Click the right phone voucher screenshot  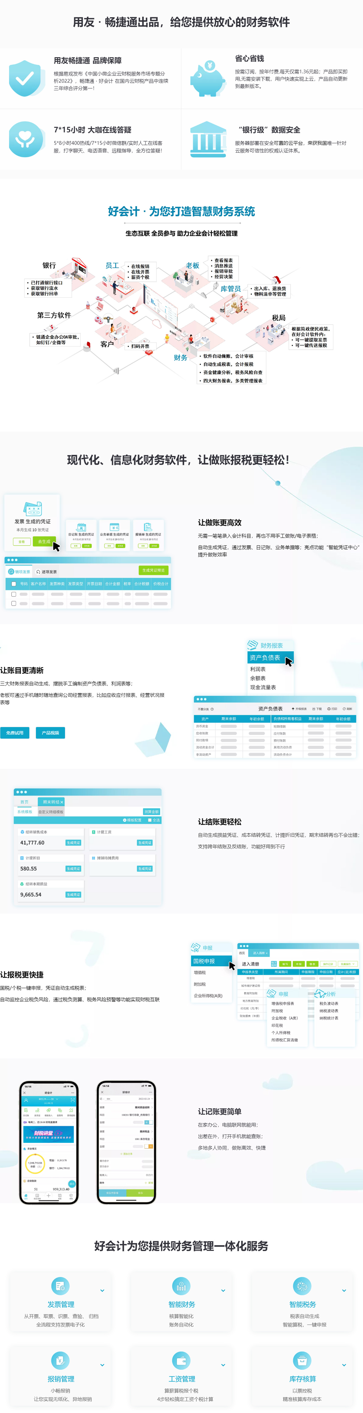pos(126,1143)
